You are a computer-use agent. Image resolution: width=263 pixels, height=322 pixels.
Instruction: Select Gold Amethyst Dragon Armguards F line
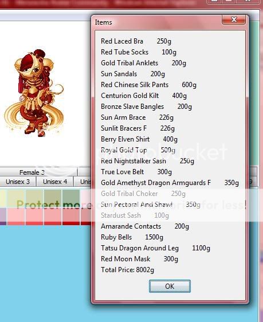[x=170, y=183]
